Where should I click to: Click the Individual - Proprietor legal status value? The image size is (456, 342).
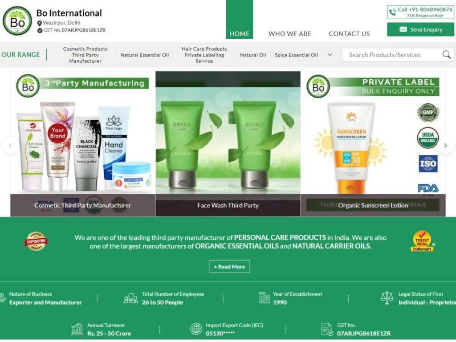(427, 302)
